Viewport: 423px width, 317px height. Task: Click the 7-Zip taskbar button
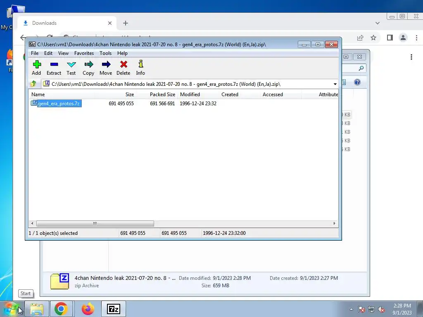click(114, 309)
